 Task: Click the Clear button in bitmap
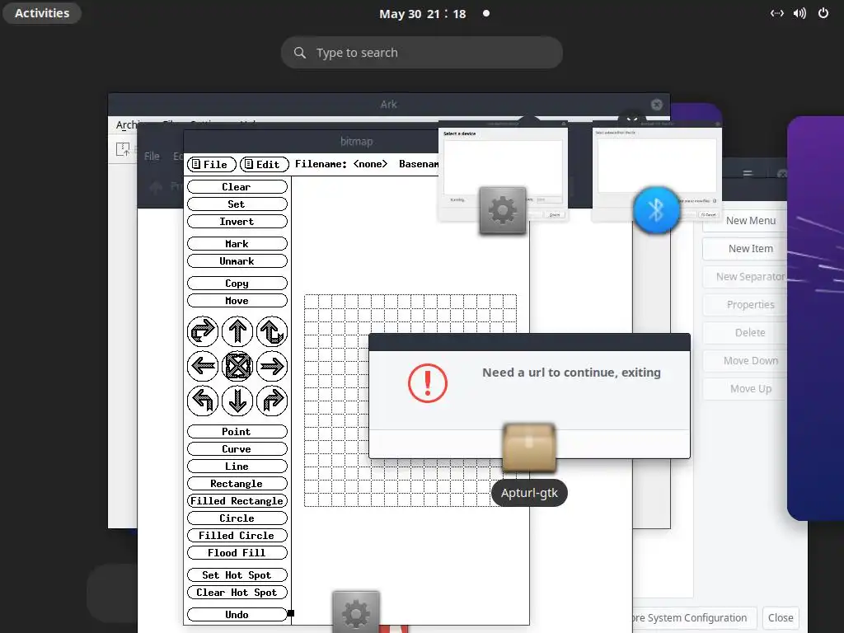coord(237,187)
